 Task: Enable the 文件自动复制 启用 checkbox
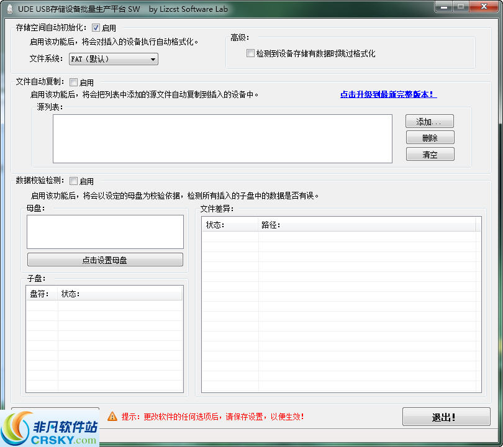(x=73, y=83)
